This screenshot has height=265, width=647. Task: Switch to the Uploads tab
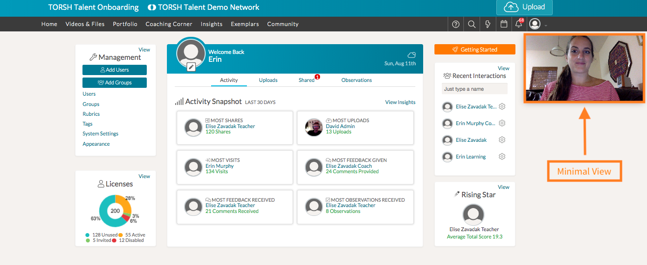tap(268, 80)
